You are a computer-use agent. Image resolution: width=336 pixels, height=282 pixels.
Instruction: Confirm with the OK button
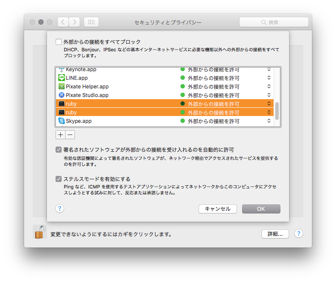[x=261, y=209]
